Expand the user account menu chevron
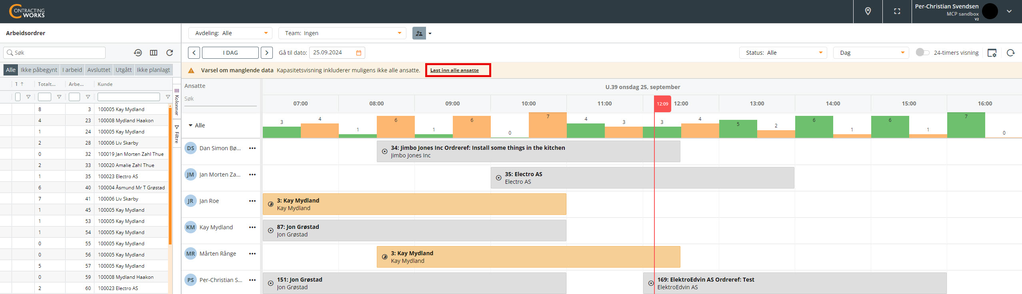Image resolution: width=1022 pixels, height=294 pixels. [x=1009, y=11]
